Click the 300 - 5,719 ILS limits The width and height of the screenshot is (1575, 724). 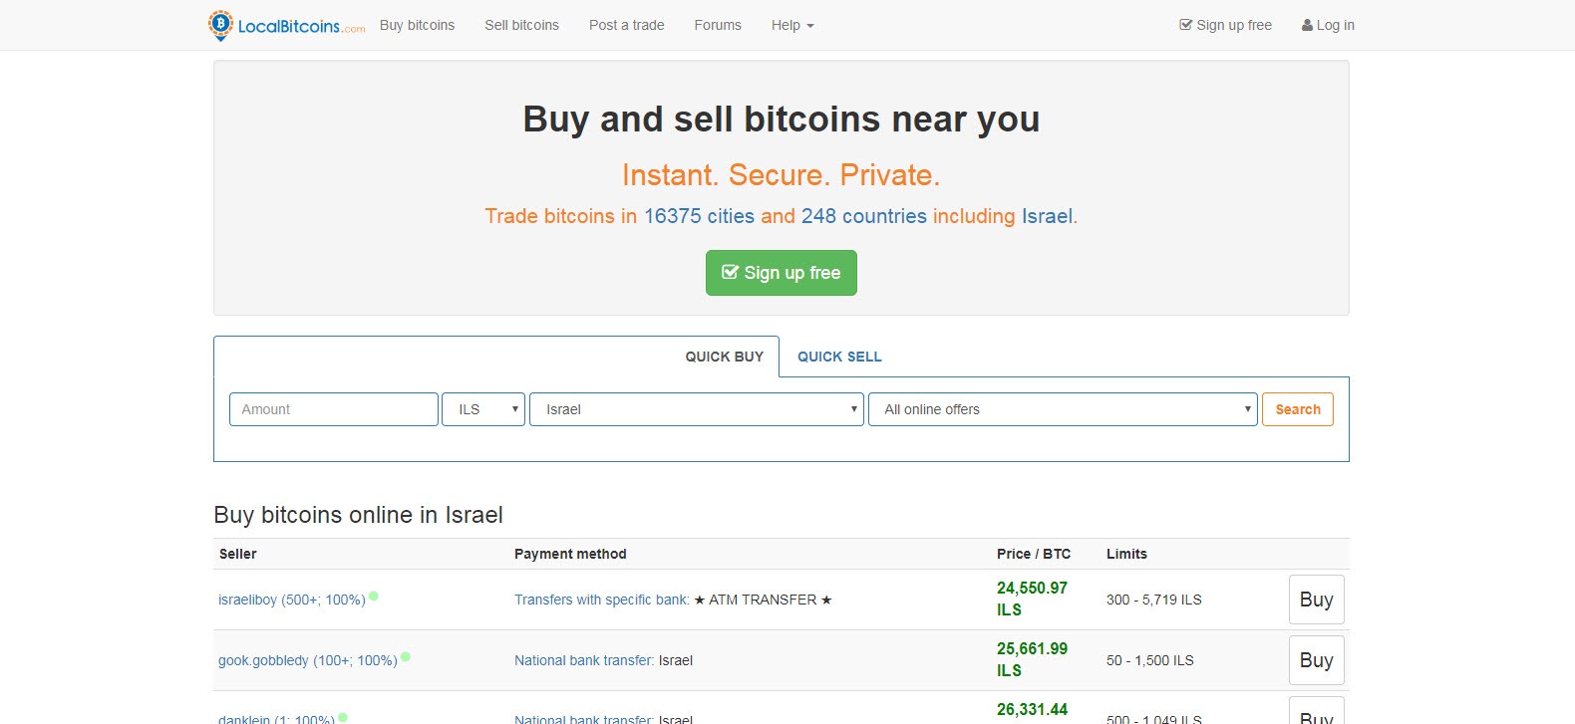(1154, 600)
